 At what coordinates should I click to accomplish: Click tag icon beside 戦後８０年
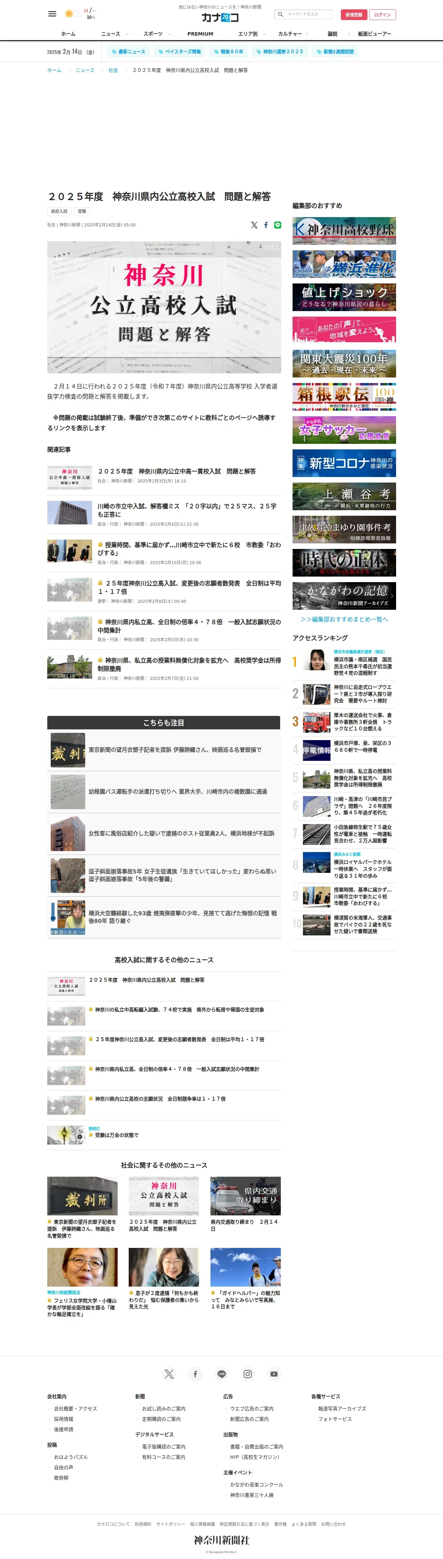click(x=216, y=52)
